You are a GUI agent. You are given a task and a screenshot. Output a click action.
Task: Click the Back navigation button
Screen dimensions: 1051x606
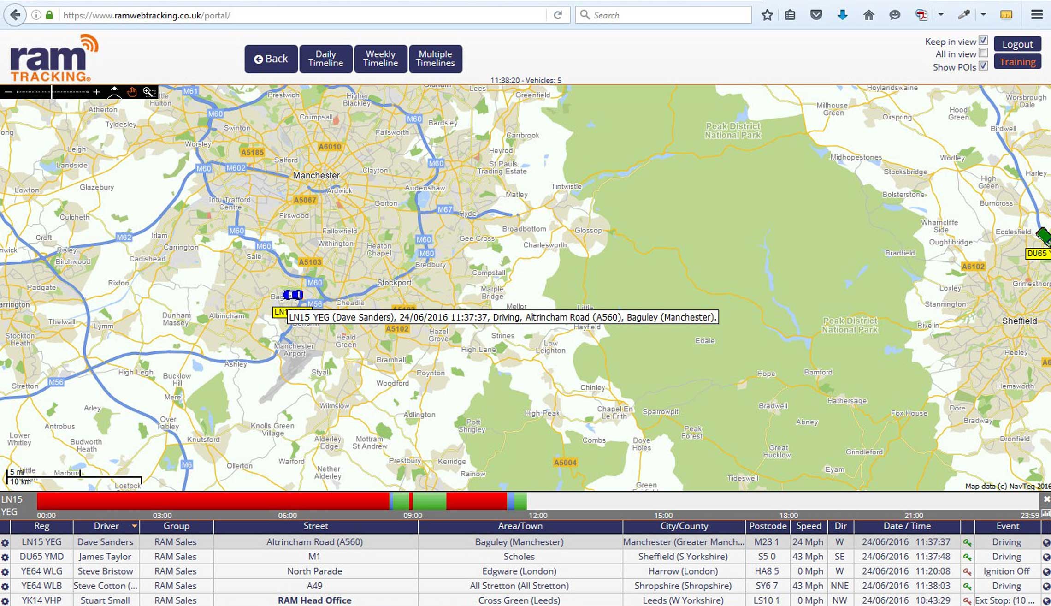coord(270,59)
